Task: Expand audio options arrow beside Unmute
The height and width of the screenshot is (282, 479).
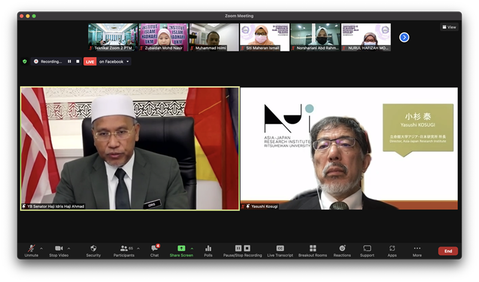Action: 41,248
